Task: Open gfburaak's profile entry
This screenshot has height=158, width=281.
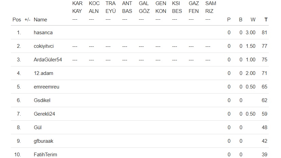Action: 44,141
